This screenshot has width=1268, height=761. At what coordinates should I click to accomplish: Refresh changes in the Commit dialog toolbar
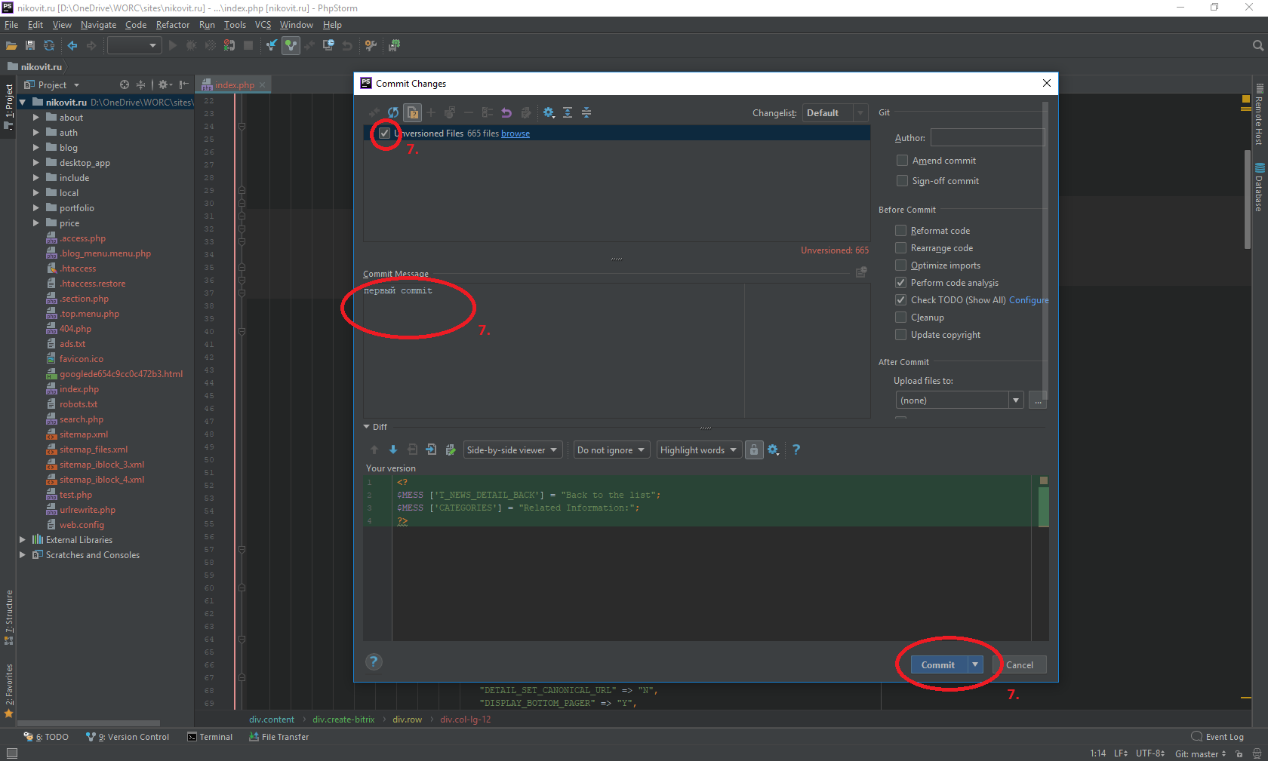pyautogui.click(x=393, y=112)
